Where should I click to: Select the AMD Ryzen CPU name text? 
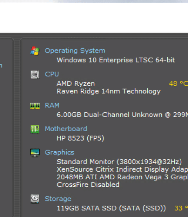[x=76, y=83]
